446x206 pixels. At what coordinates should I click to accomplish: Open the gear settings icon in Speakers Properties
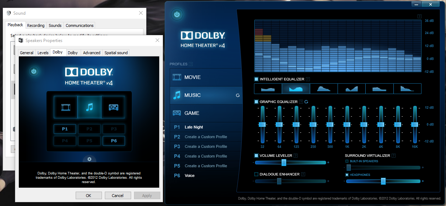tap(89, 159)
